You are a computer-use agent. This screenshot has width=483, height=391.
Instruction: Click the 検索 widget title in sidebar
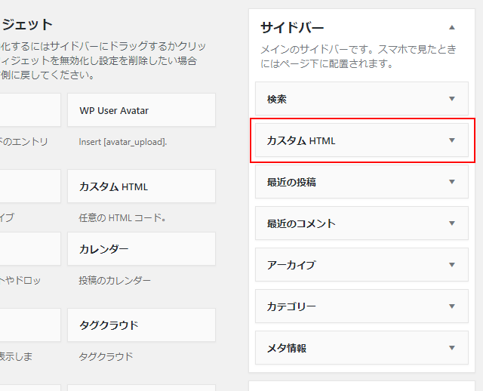pyautogui.click(x=277, y=99)
